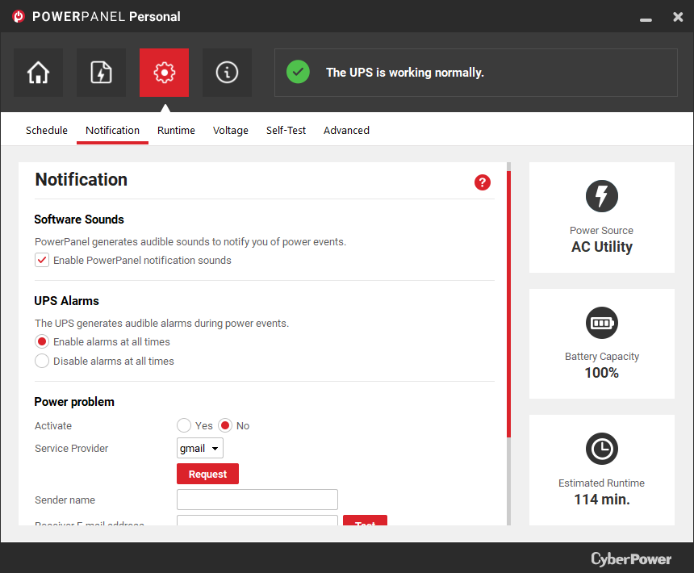Click the CyberPower logo in footer

click(x=631, y=558)
